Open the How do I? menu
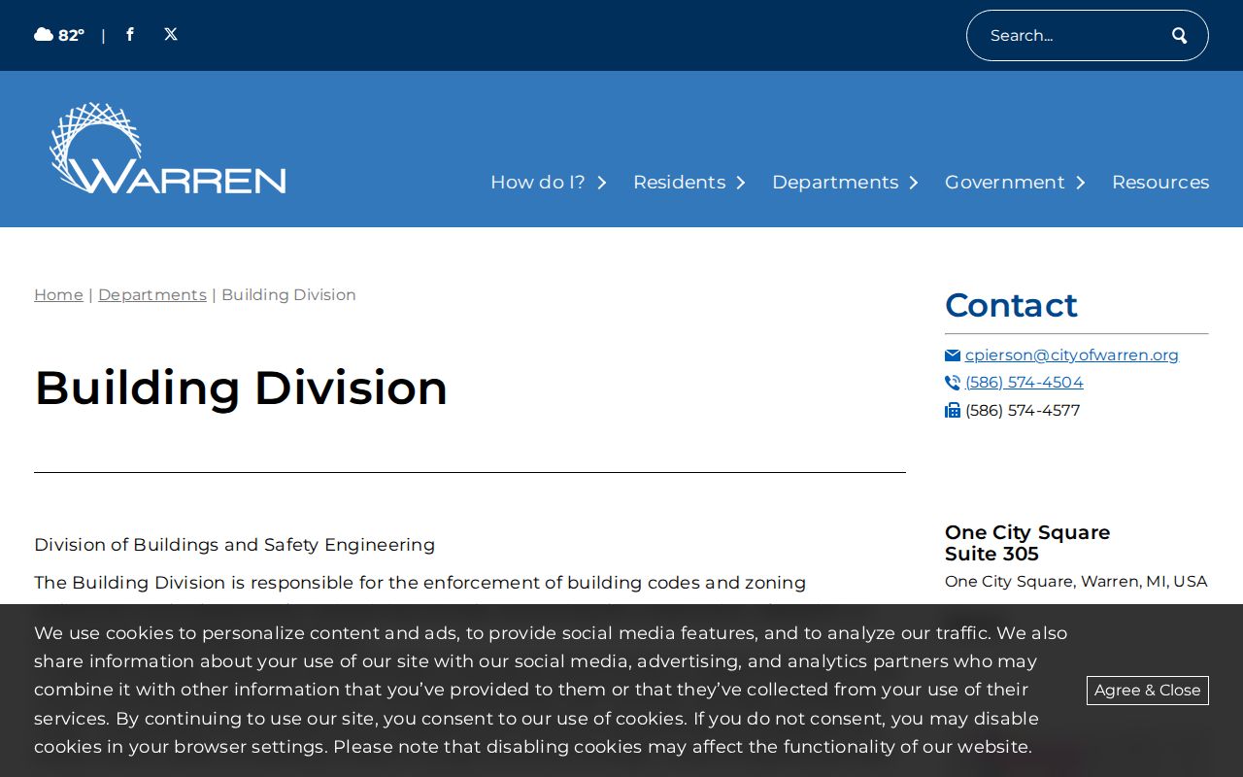1243x777 pixels. coord(538,183)
